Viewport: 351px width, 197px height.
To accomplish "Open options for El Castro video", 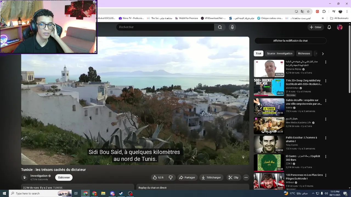I will 326,157.
